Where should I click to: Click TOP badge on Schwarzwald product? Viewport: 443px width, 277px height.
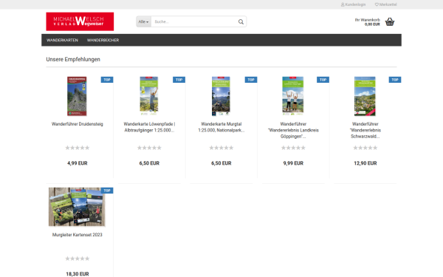(395, 80)
